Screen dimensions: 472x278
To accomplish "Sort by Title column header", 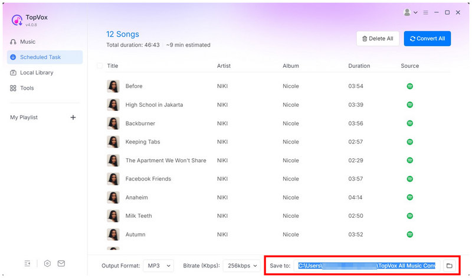I will (x=113, y=66).
